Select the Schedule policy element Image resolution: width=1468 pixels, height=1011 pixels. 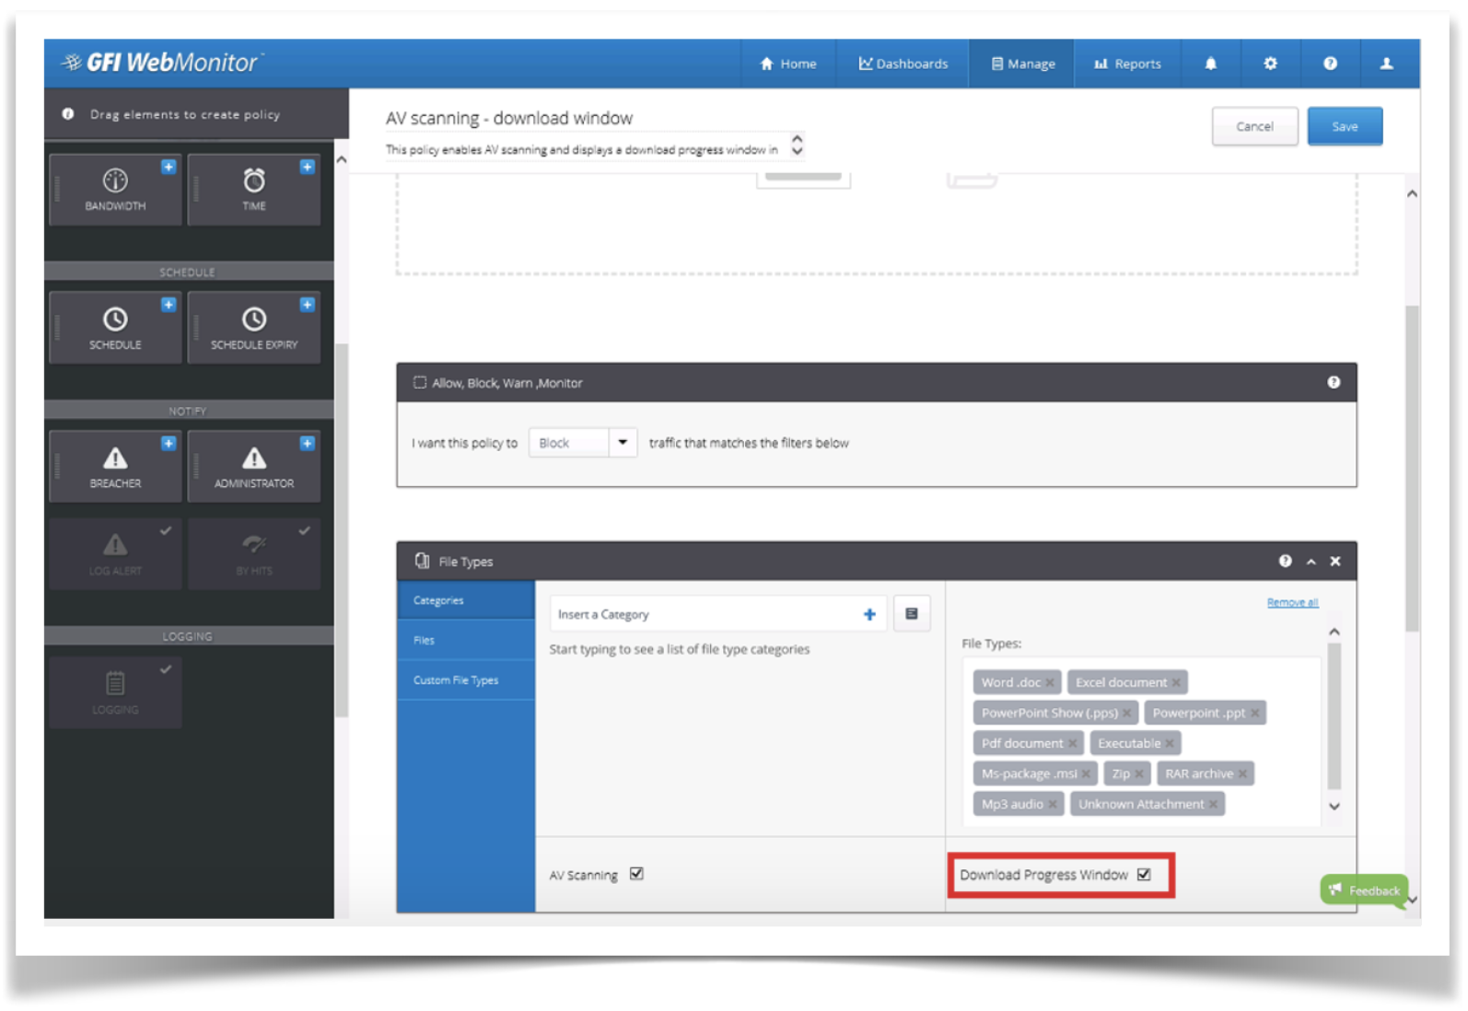[x=115, y=328]
